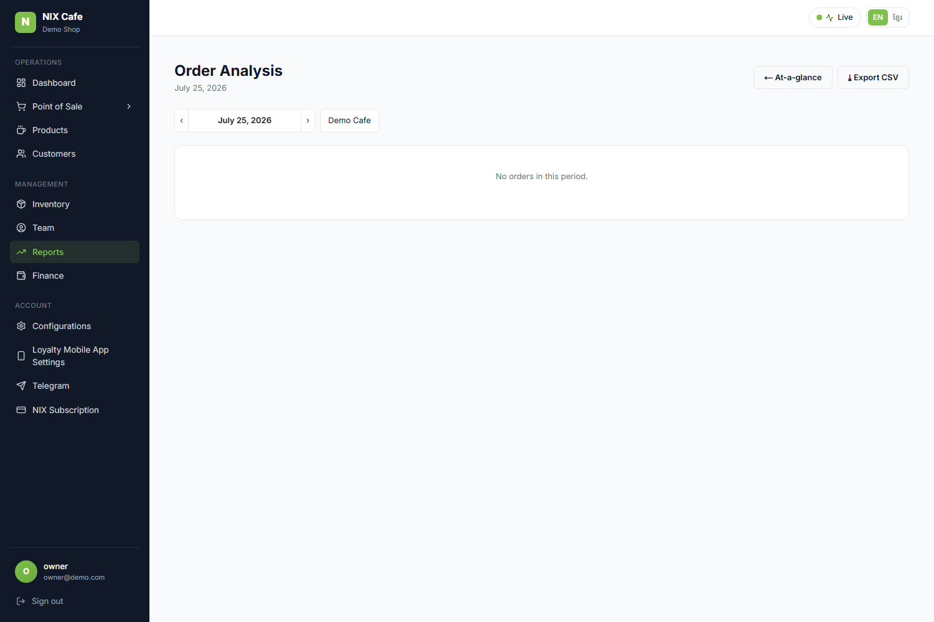The image size is (934, 622).
Task: Open the July 25, 2026 date picker
Action: pos(245,121)
